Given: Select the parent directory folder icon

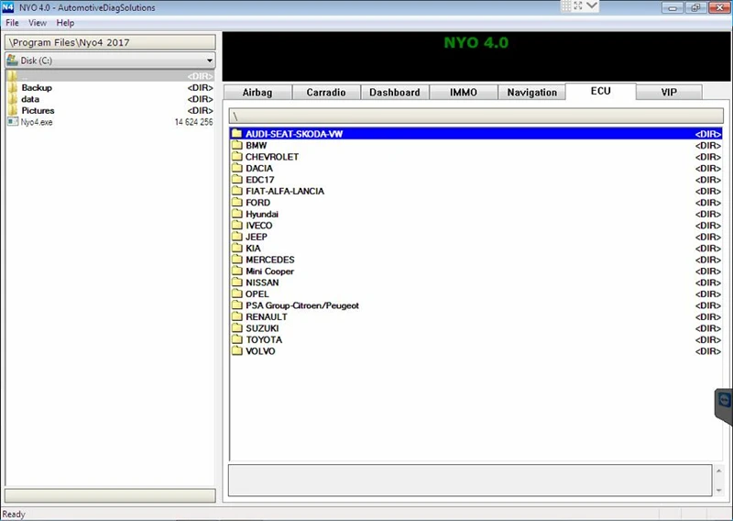Looking at the screenshot, I should (13, 76).
